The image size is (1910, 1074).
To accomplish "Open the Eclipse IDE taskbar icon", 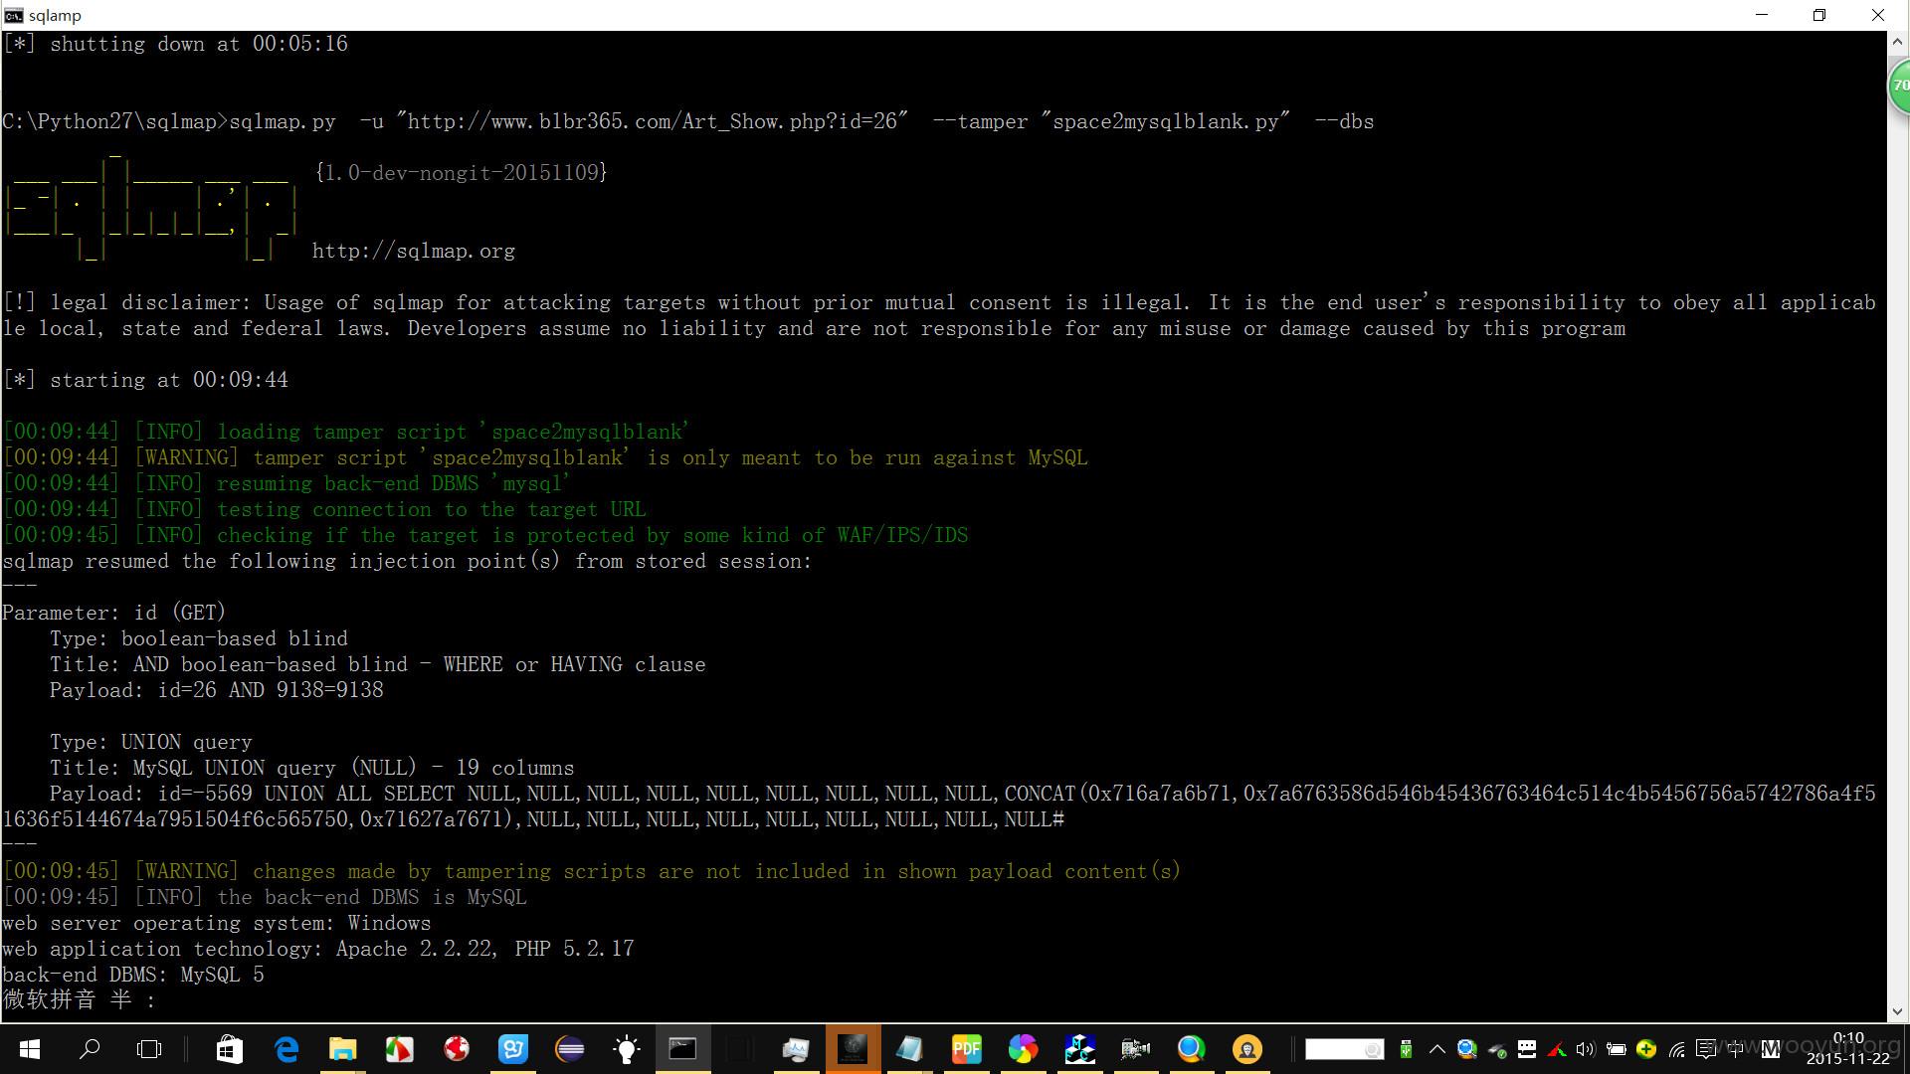I will coord(570,1049).
